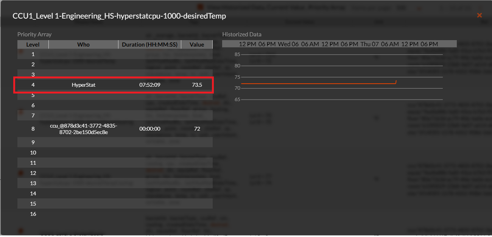
Task: Select priority level 7 row number
Action: click(33, 115)
